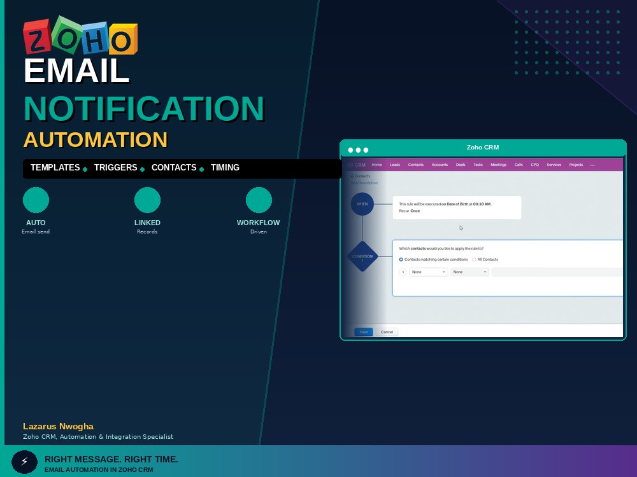Image resolution: width=637 pixels, height=477 pixels.
Task: Click the Zoho logo
Action: (80, 36)
